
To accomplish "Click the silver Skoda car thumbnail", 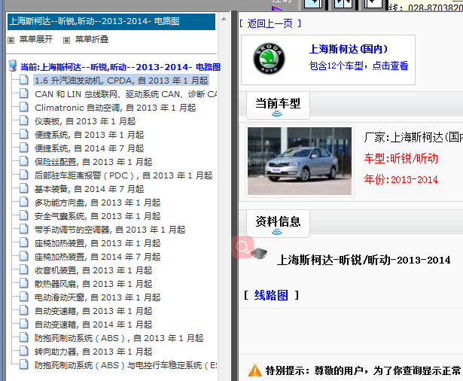I will pos(300,161).
